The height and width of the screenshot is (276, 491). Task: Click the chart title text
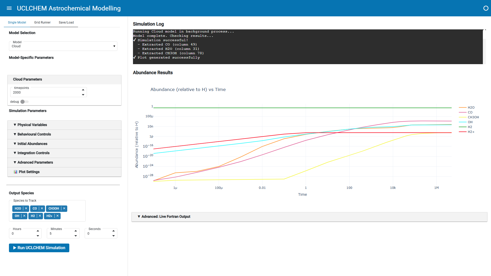coord(188,89)
